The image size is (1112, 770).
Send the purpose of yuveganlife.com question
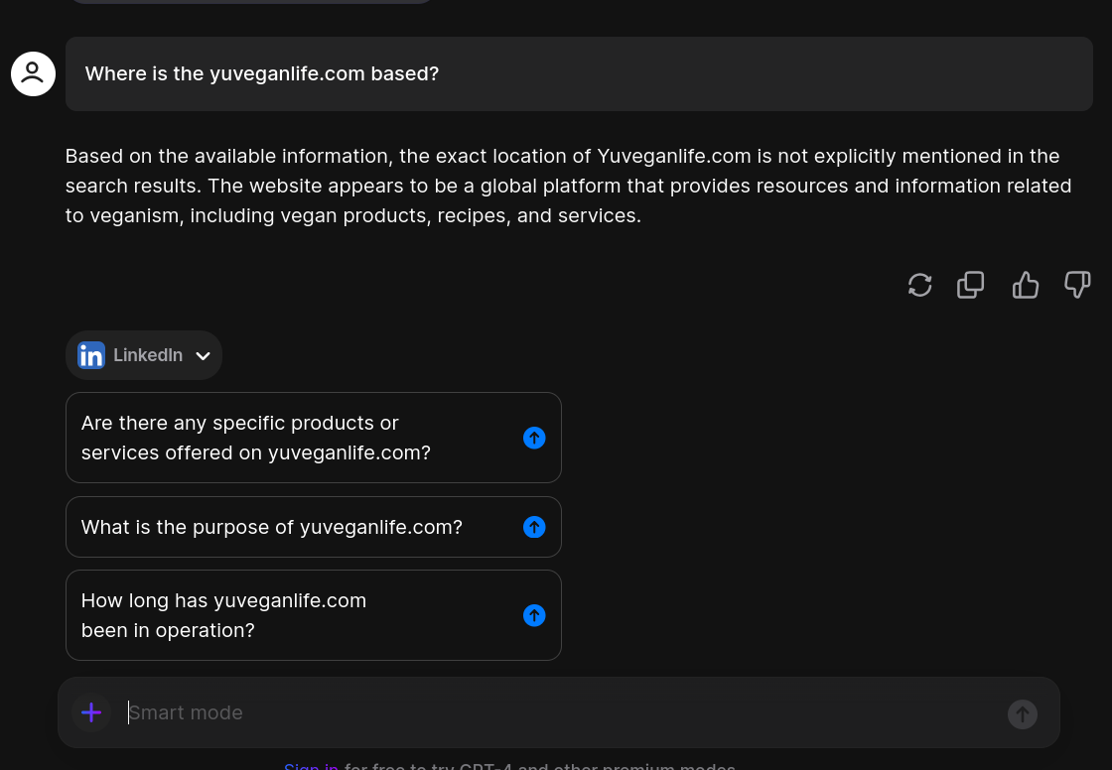coord(534,527)
